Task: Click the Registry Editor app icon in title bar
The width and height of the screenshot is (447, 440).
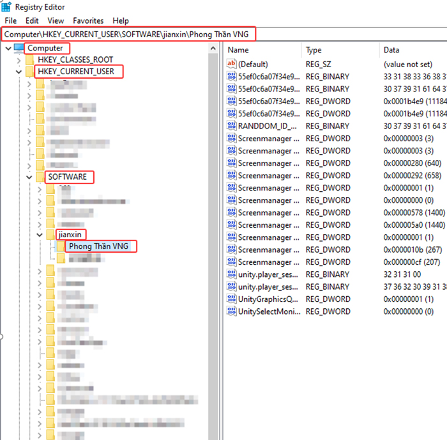Action: 6,7
